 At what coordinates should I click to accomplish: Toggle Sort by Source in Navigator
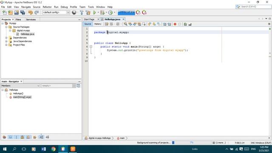tap(47, 137)
